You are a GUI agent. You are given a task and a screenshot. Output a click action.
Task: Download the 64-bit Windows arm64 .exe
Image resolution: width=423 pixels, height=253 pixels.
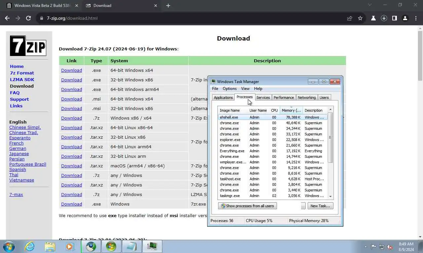point(71,89)
